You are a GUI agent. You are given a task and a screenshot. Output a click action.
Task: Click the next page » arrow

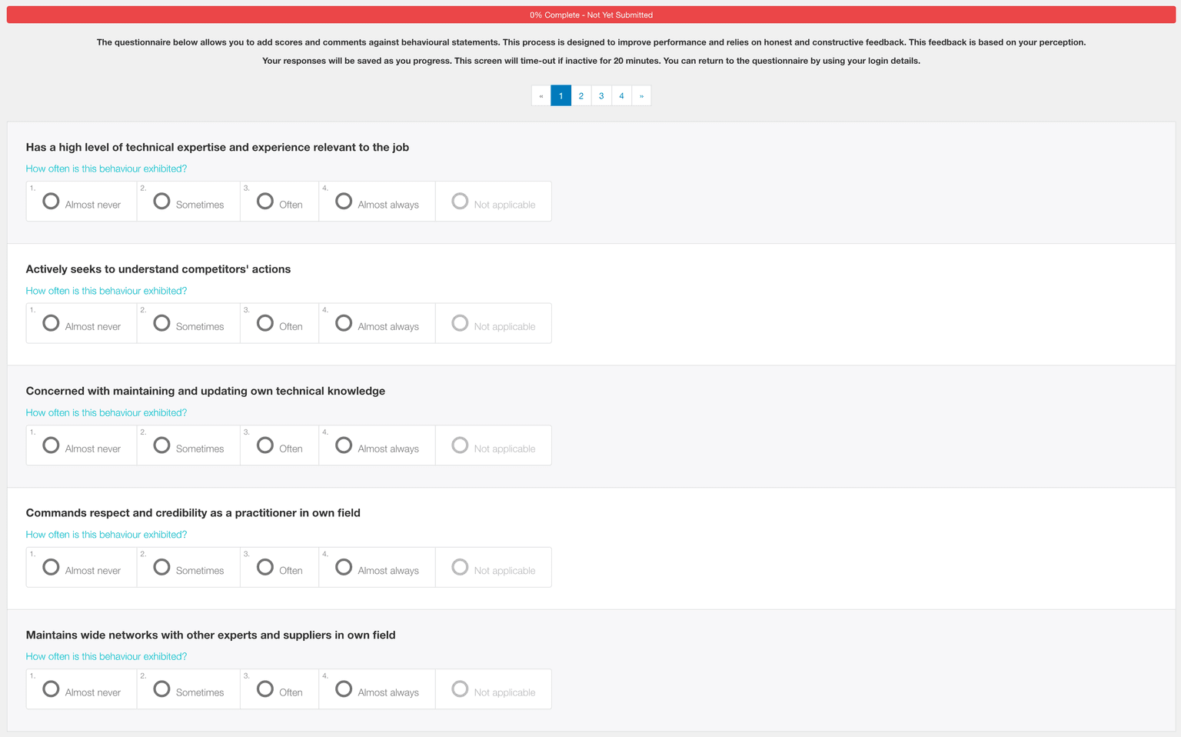641,95
